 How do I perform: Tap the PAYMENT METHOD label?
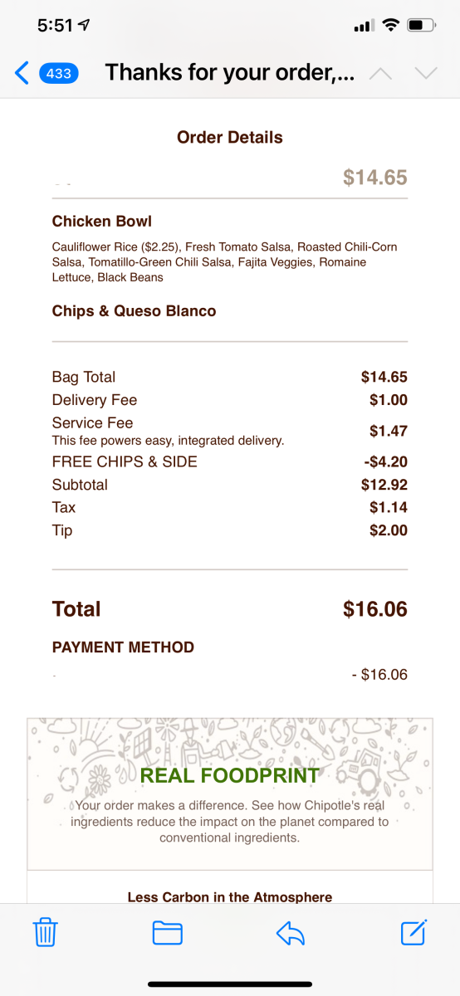tap(123, 647)
